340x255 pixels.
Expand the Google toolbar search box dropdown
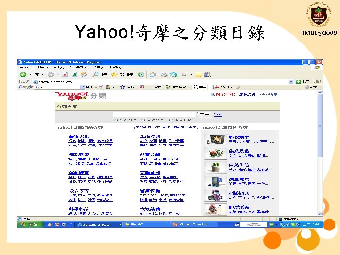point(82,87)
